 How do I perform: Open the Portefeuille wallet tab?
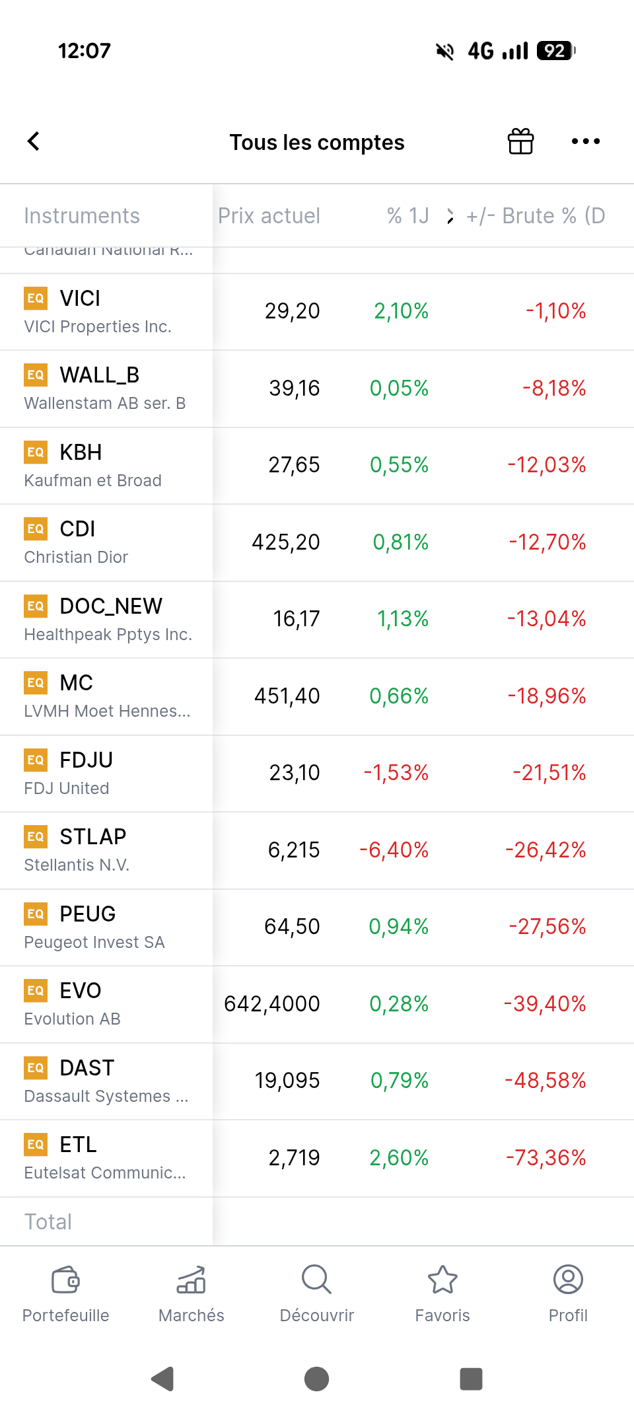[x=65, y=1294]
